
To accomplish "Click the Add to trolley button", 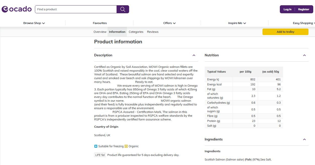I will tap(285, 32).
